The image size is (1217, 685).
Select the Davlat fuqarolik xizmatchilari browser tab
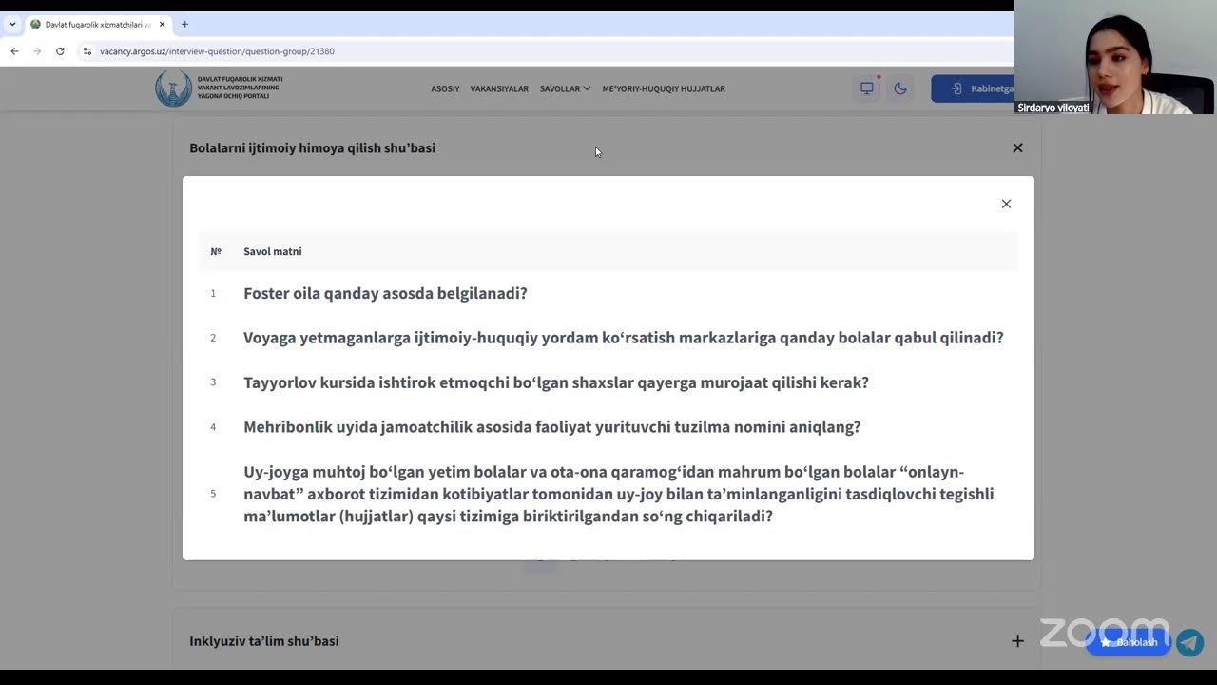(x=97, y=25)
